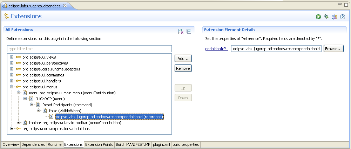Viewport: 351px width, 149px height.
Task: Collapse all extensions in the tree
Action: point(189,31)
